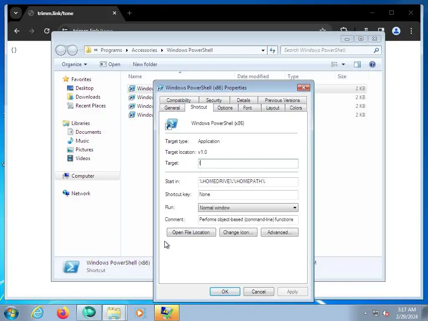Viewport: 428px width, 321px height.
Task: Click the volume icon in system tray
Action: pos(386,313)
